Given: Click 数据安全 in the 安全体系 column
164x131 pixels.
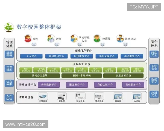Looking at the screenshot, I should tap(154, 81).
